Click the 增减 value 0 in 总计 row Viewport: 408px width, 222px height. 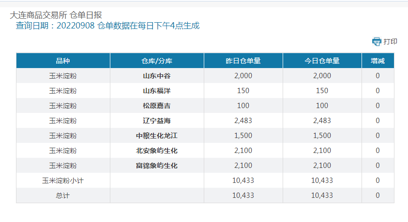tap(378, 195)
